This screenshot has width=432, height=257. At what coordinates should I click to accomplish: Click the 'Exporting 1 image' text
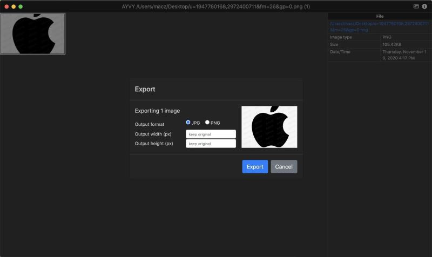tap(157, 111)
